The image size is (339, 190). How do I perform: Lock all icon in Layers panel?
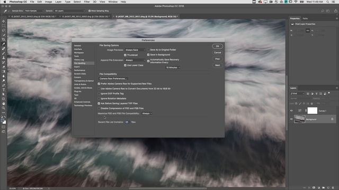[312, 103]
